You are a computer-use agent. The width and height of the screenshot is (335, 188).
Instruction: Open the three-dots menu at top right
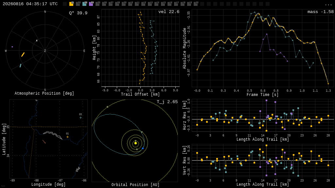(328, 5)
